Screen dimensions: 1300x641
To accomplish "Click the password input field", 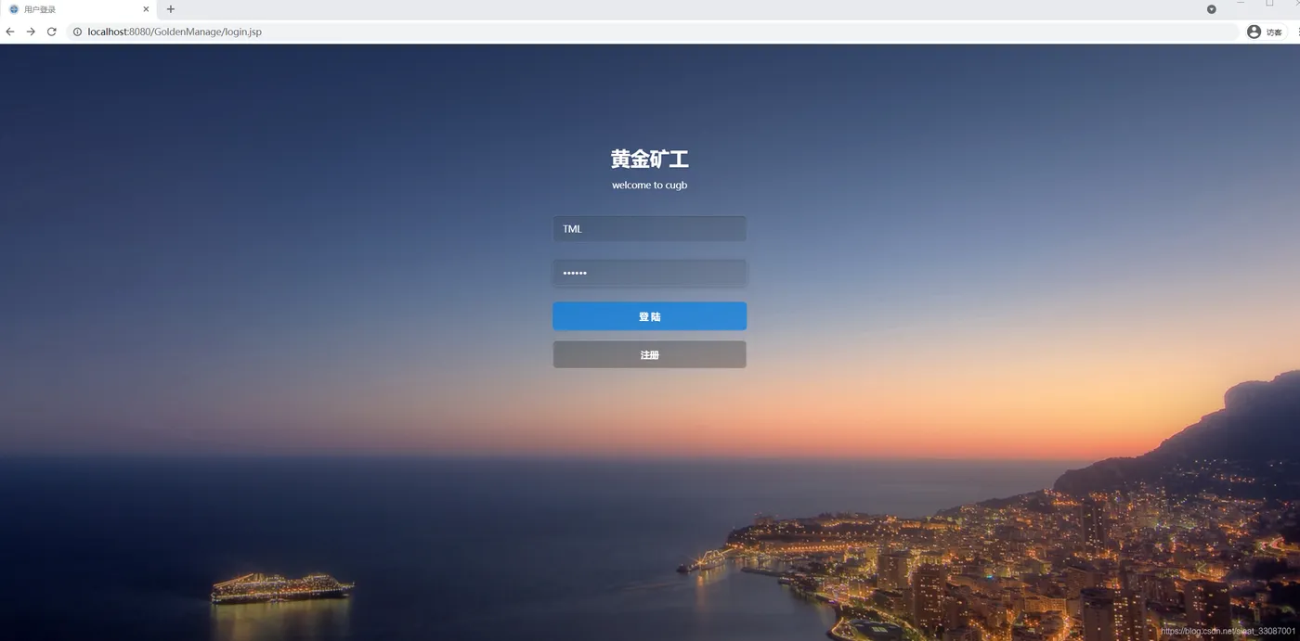I will tap(650, 273).
